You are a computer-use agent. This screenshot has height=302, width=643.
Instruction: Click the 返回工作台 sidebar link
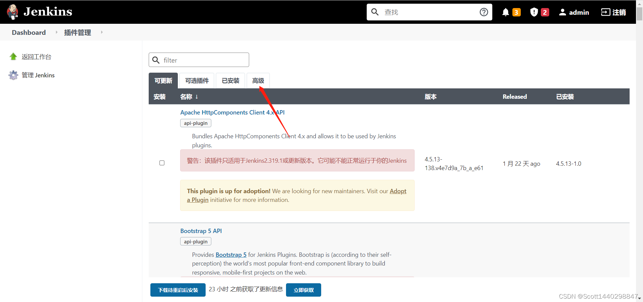point(37,57)
